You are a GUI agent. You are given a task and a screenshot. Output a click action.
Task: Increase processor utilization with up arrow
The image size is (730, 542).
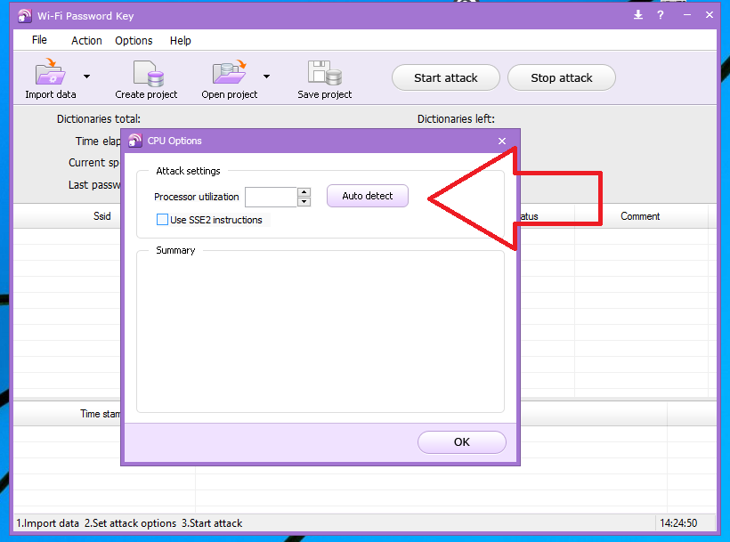click(304, 191)
